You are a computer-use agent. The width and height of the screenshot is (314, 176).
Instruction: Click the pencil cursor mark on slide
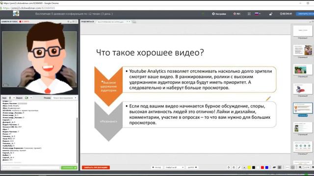point(268,99)
